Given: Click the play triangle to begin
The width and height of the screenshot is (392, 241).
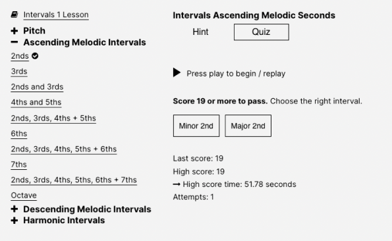Looking at the screenshot, I should [177, 72].
